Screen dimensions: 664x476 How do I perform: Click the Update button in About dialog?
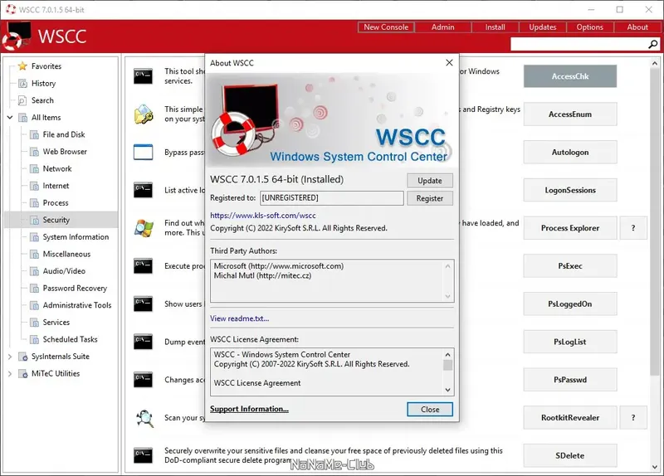[x=430, y=181]
